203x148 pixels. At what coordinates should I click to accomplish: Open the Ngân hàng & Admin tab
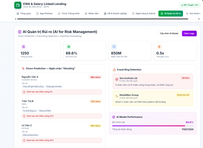tap(144, 13)
